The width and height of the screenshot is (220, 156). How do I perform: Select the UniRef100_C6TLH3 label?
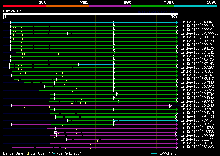[197, 64]
